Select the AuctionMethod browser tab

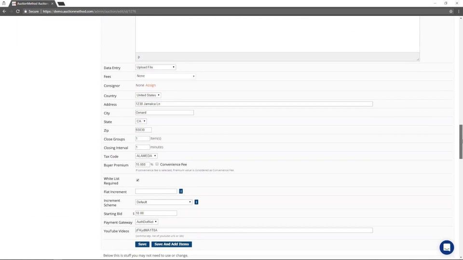(32, 3)
